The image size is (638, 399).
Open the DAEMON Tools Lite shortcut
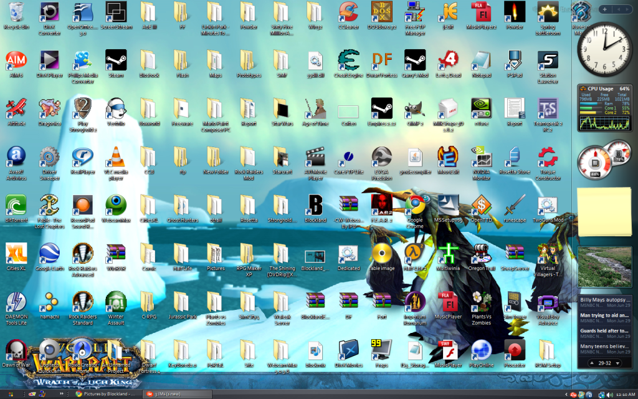15,302
